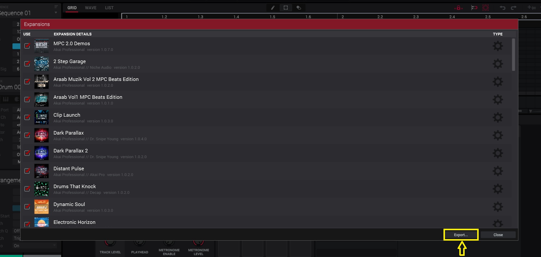Open settings gear for Distant Pulse
This screenshot has height=257, width=541.
click(497, 171)
